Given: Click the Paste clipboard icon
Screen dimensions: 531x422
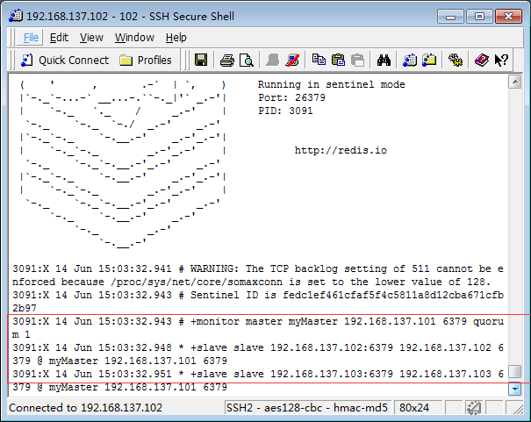Looking at the screenshot, I should tap(338, 60).
